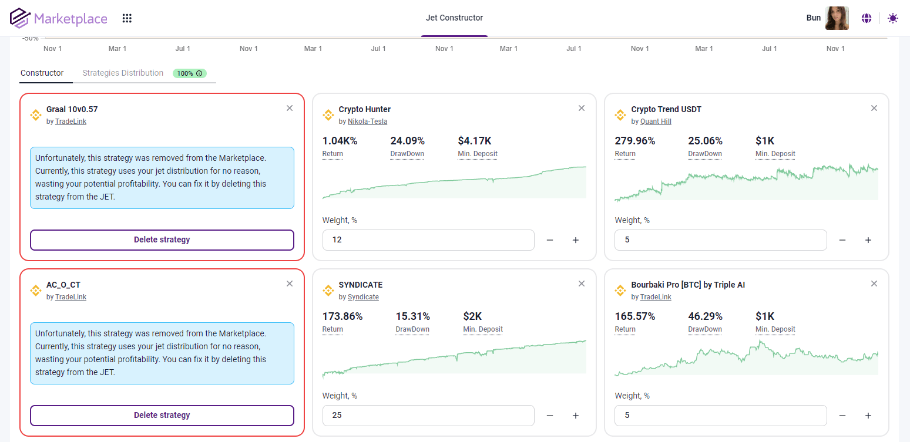910x442 pixels.
Task: Click SYNDICATE's $2K min deposit value
Action: click(x=473, y=316)
